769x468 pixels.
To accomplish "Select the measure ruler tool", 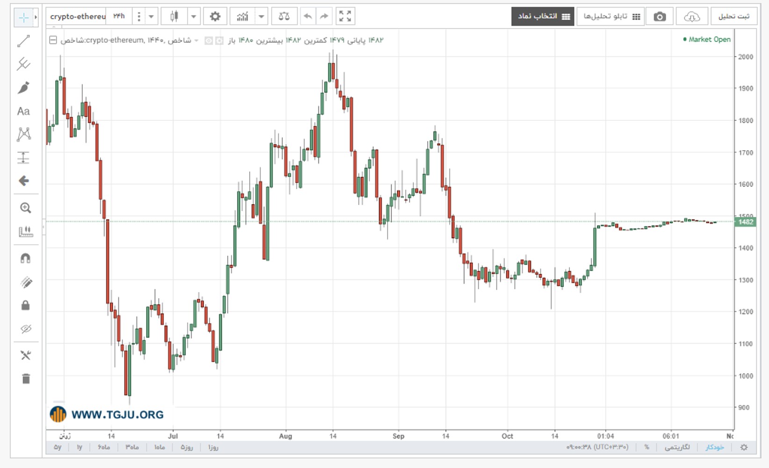I will tap(25, 231).
